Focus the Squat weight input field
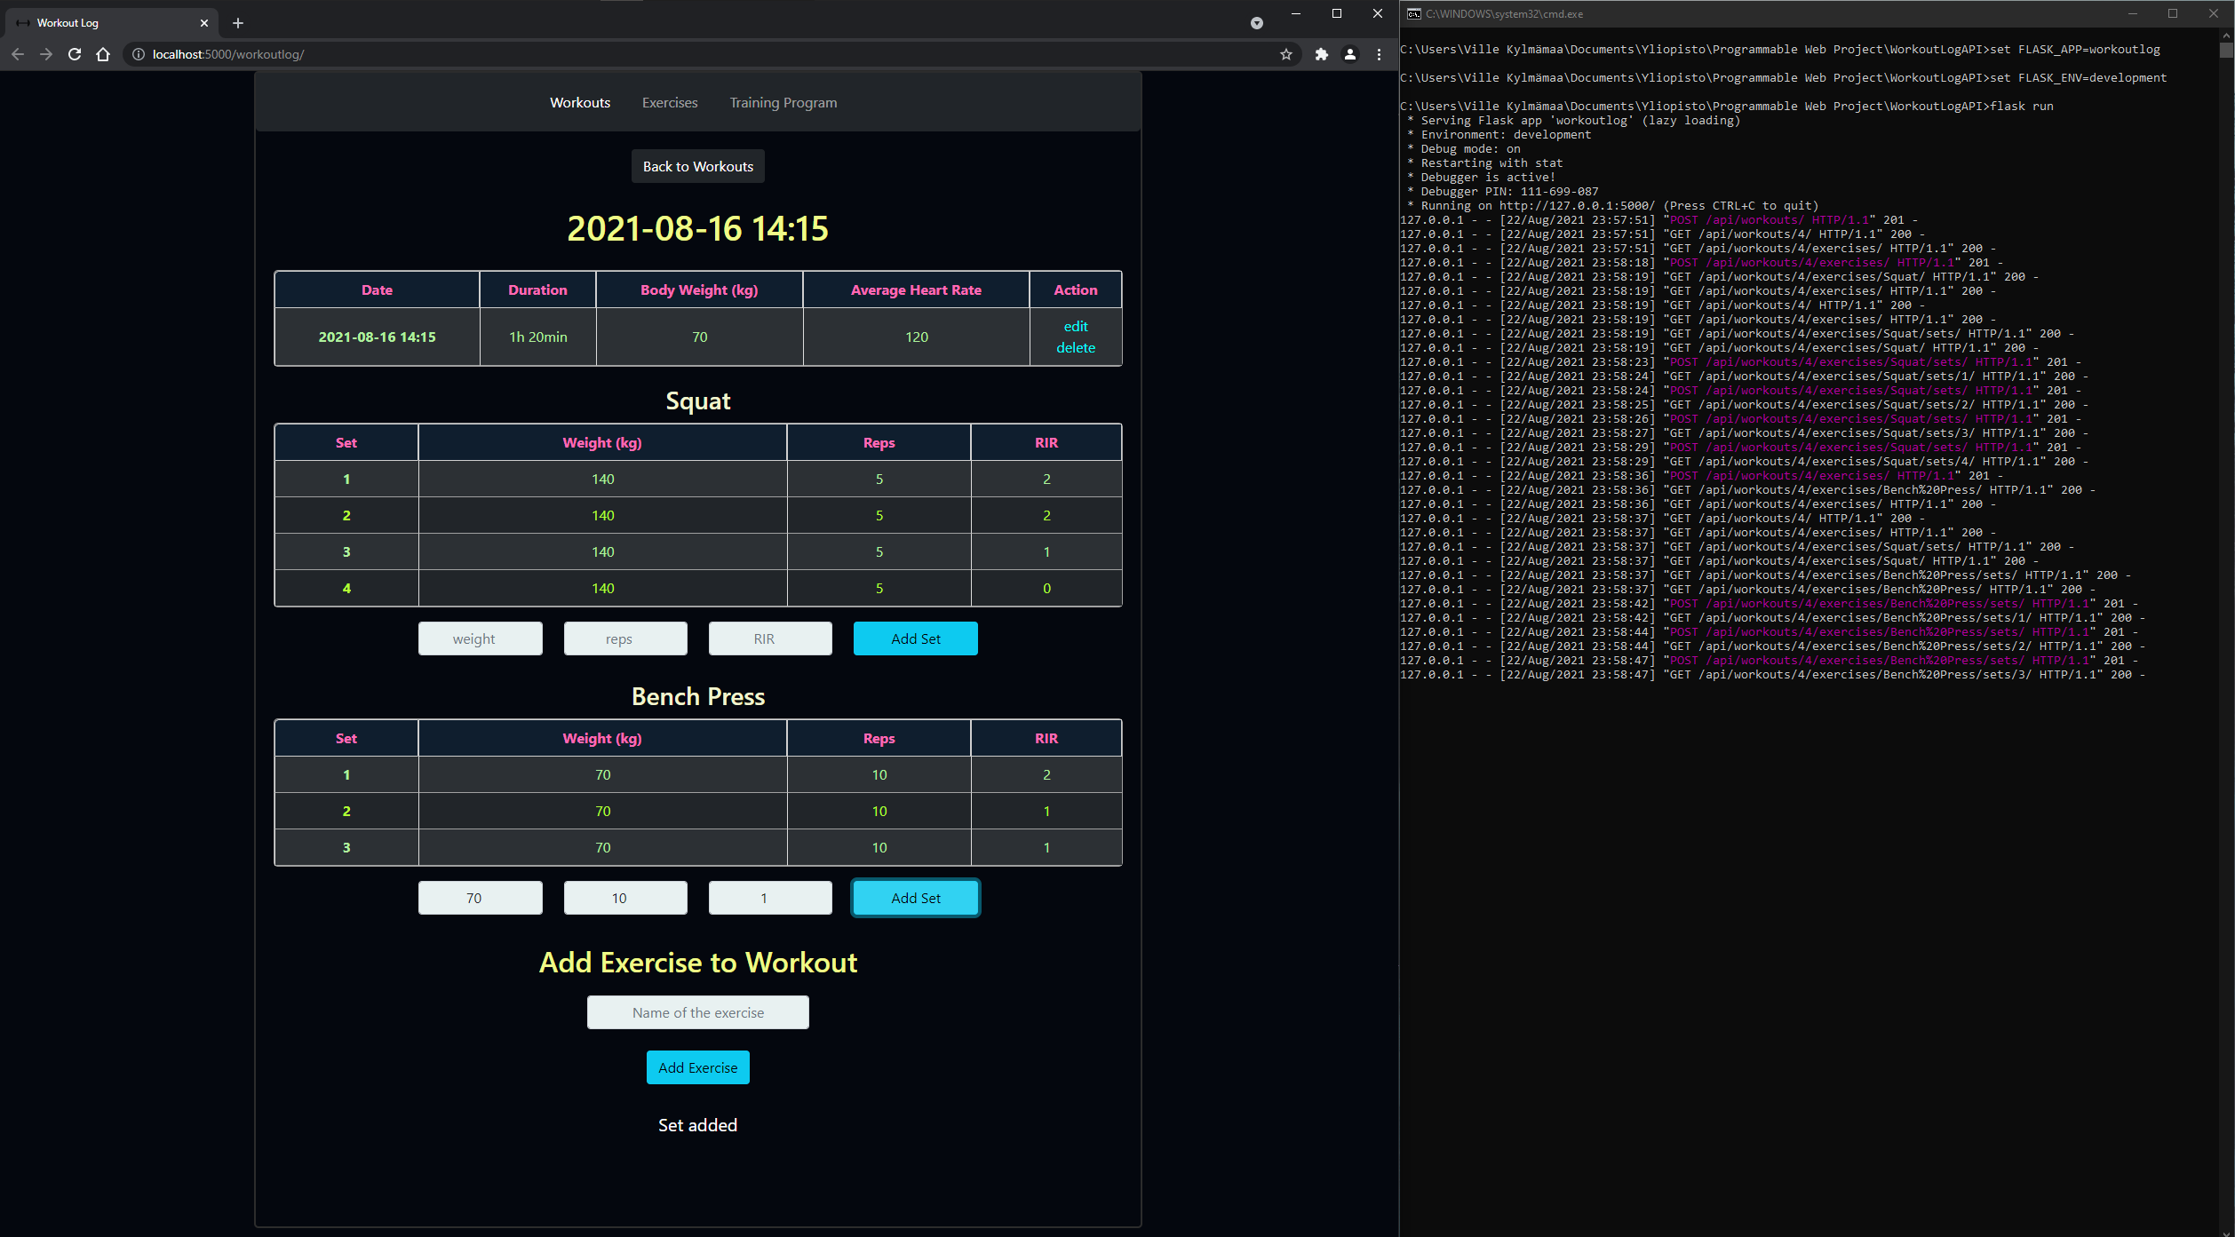 pos(480,638)
